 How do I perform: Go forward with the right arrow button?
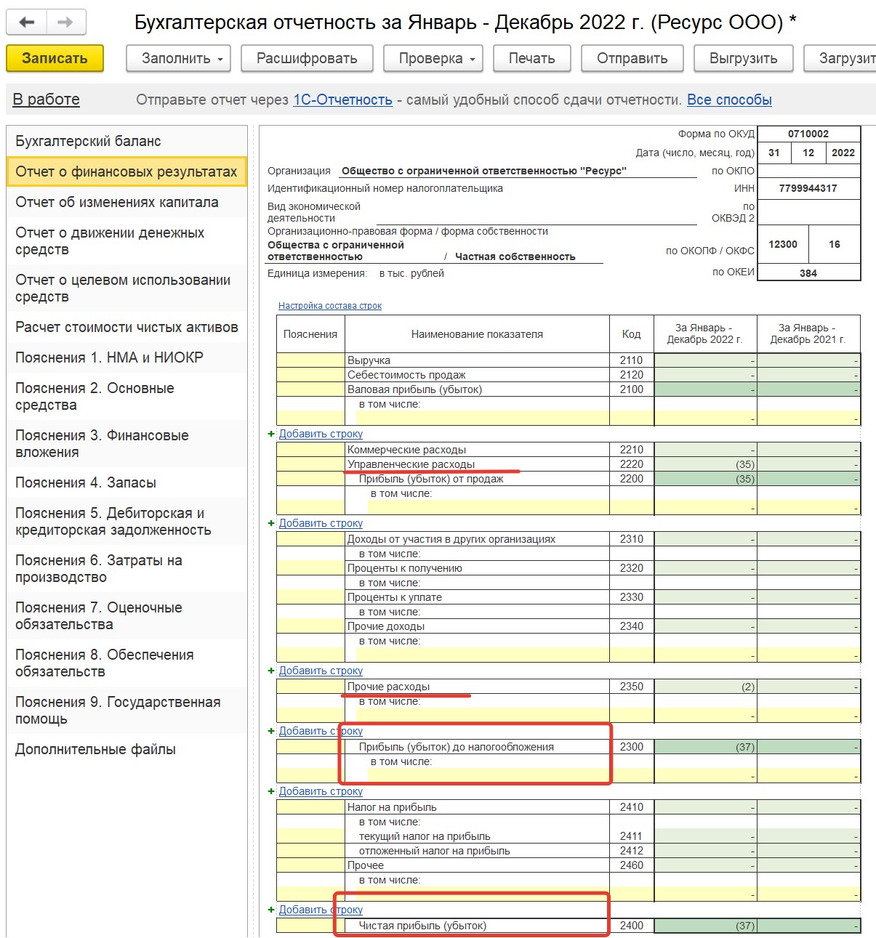[x=65, y=23]
